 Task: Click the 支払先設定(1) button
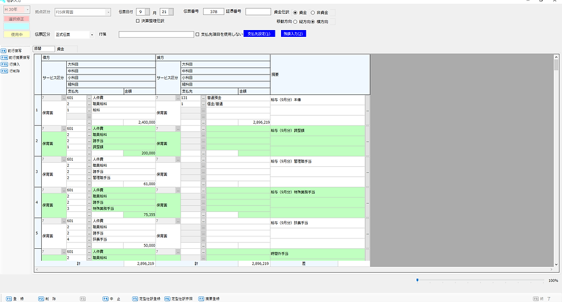pyautogui.click(x=259, y=34)
